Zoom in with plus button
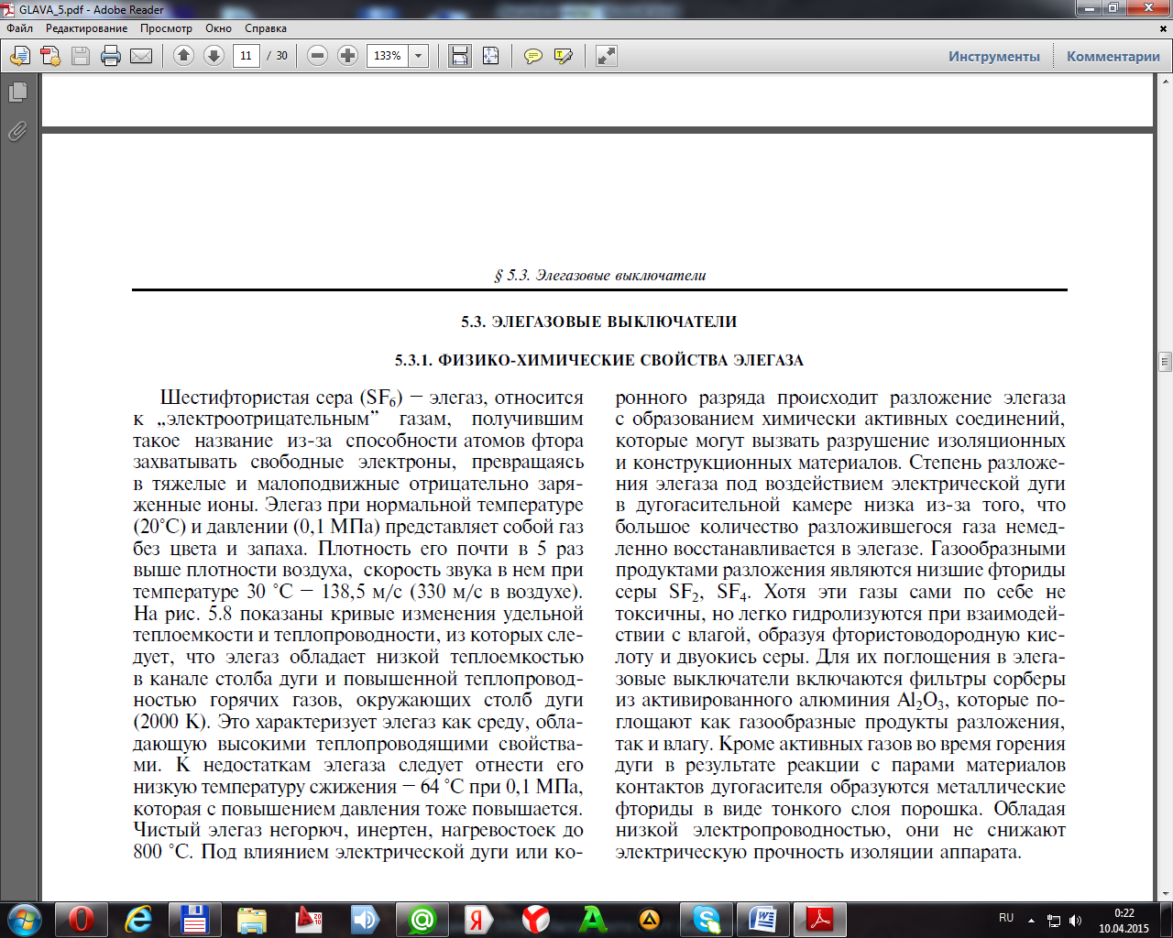The image size is (1173, 938). coord(347,56)
